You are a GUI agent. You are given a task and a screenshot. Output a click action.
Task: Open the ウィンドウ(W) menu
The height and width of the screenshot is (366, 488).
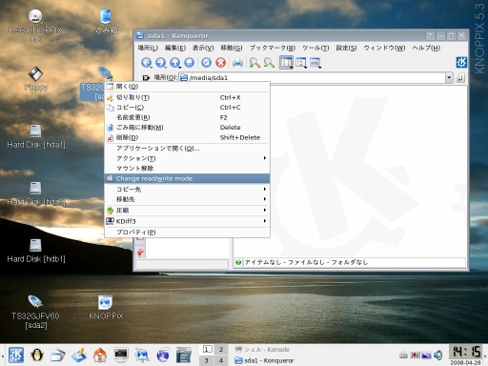point(384,48)
